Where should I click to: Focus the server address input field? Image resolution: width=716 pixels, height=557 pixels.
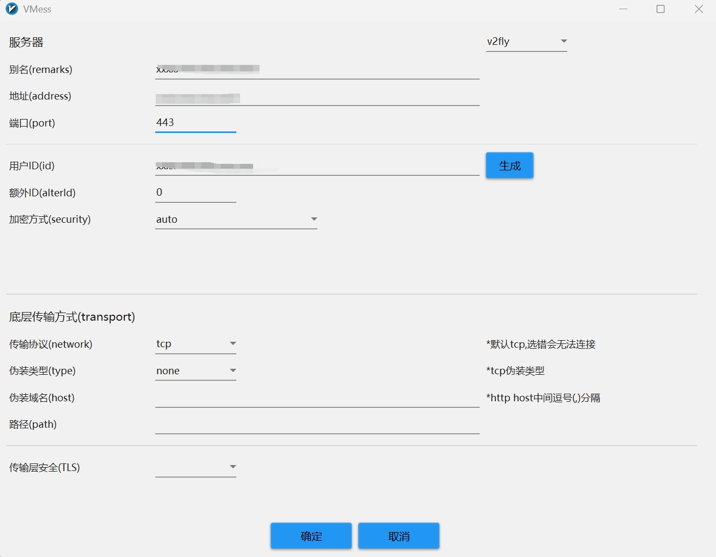coord(317,97)
